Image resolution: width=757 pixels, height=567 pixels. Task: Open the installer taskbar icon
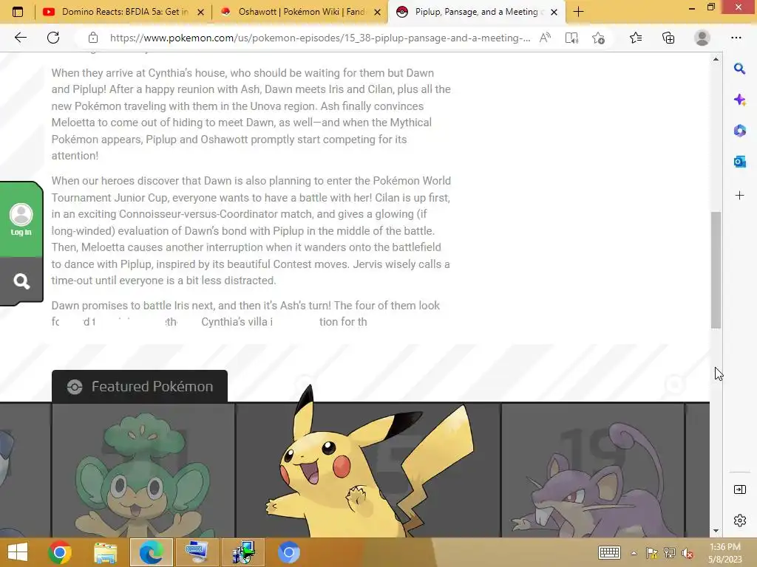pos(242,552)
